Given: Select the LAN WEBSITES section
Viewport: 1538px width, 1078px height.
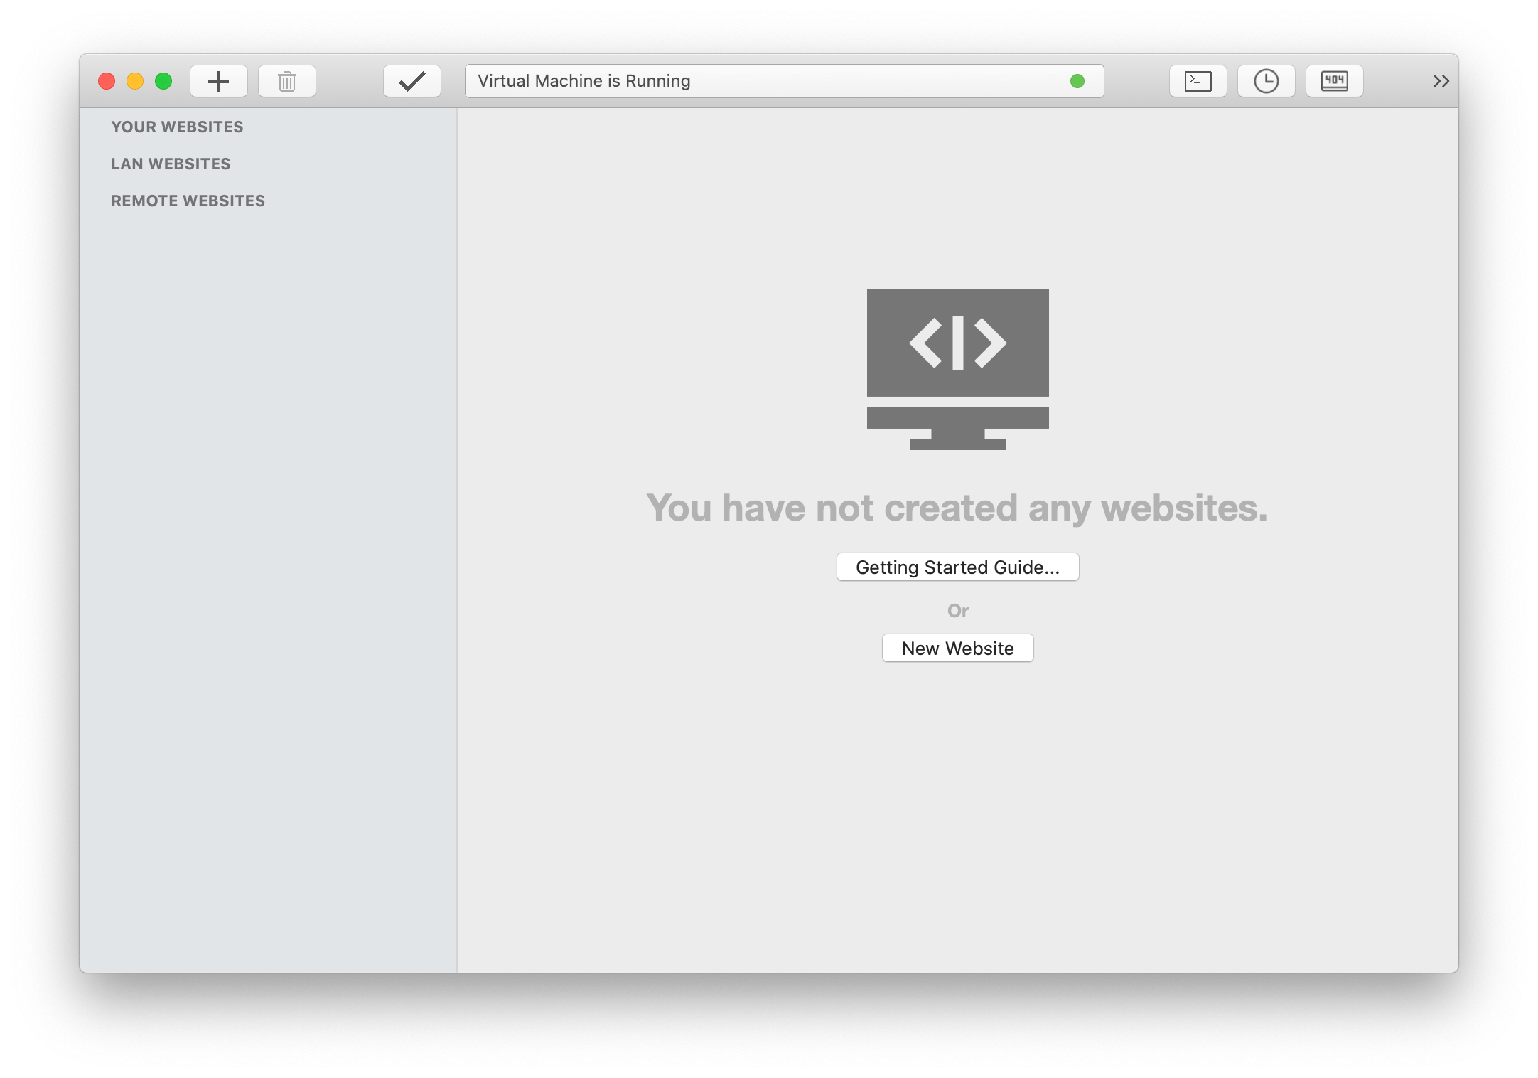Looking at the screenshot, I should pyautogui.click(x=172, y=164).
